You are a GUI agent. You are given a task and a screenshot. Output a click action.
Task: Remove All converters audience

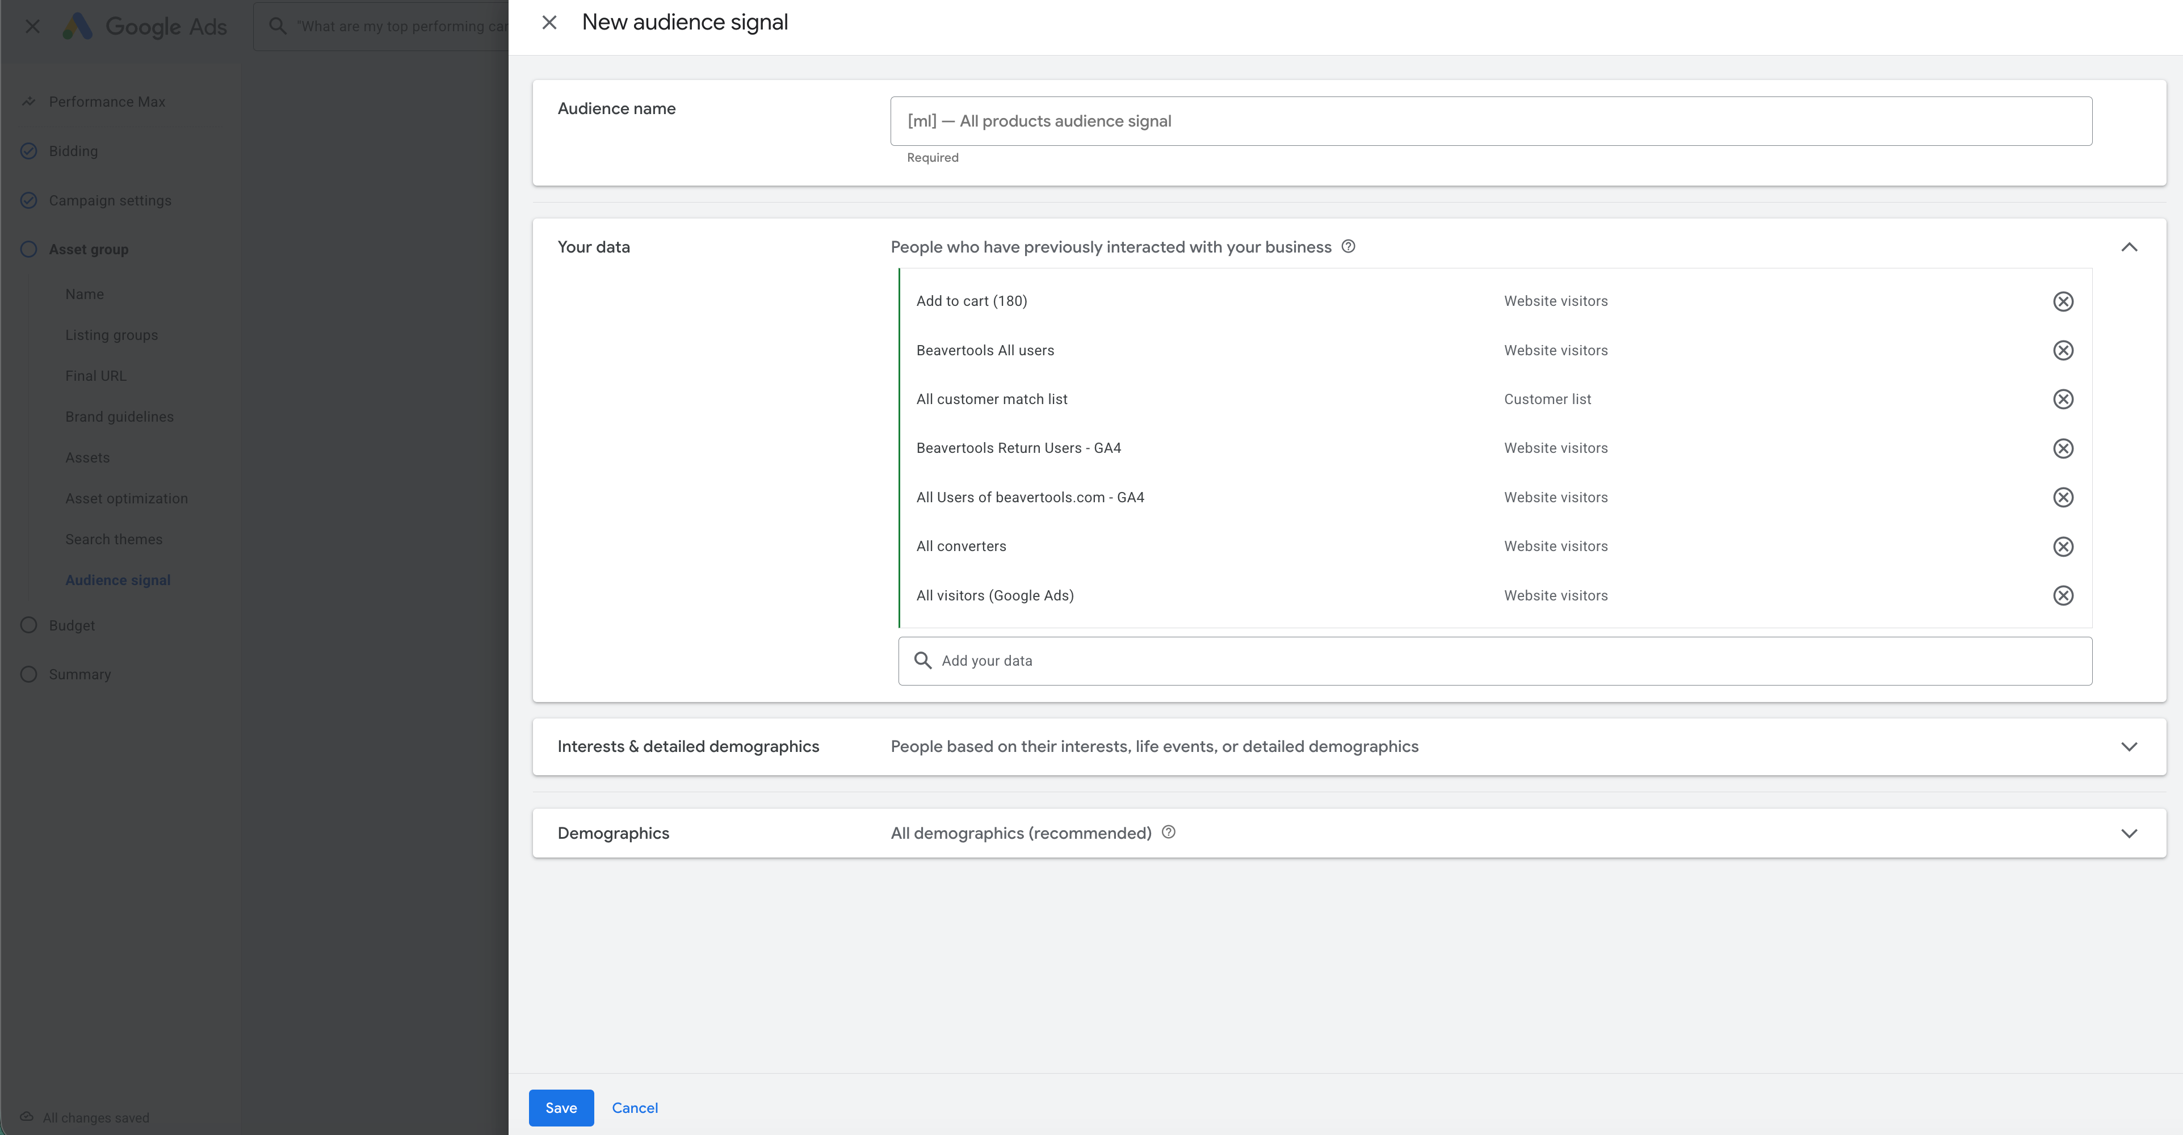pos(2063,547)
